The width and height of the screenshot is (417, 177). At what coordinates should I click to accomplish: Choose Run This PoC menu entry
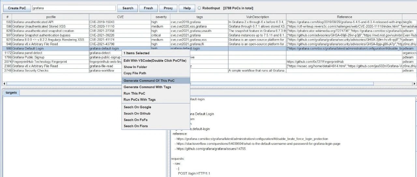click(x=156, y=93)
